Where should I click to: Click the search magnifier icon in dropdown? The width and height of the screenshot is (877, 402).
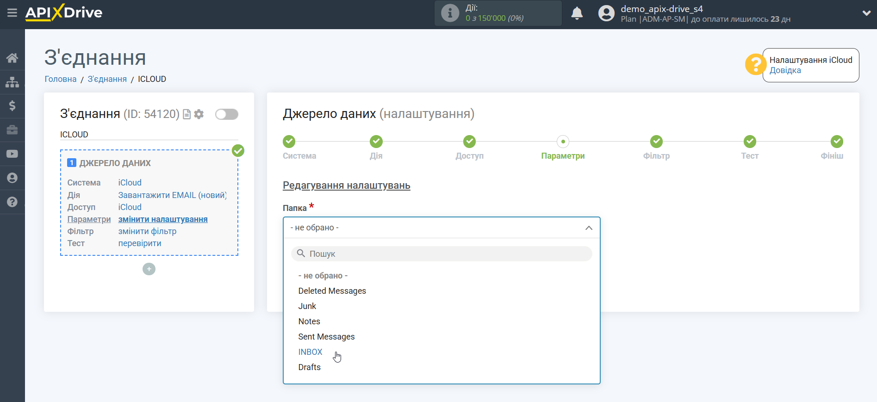301,254
